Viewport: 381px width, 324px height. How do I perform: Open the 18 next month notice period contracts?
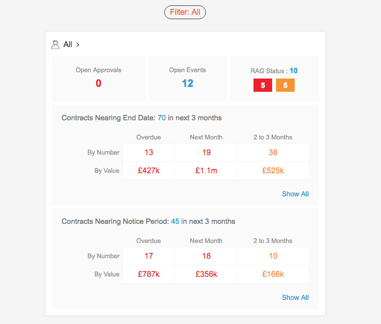click(x=206, y=256)
